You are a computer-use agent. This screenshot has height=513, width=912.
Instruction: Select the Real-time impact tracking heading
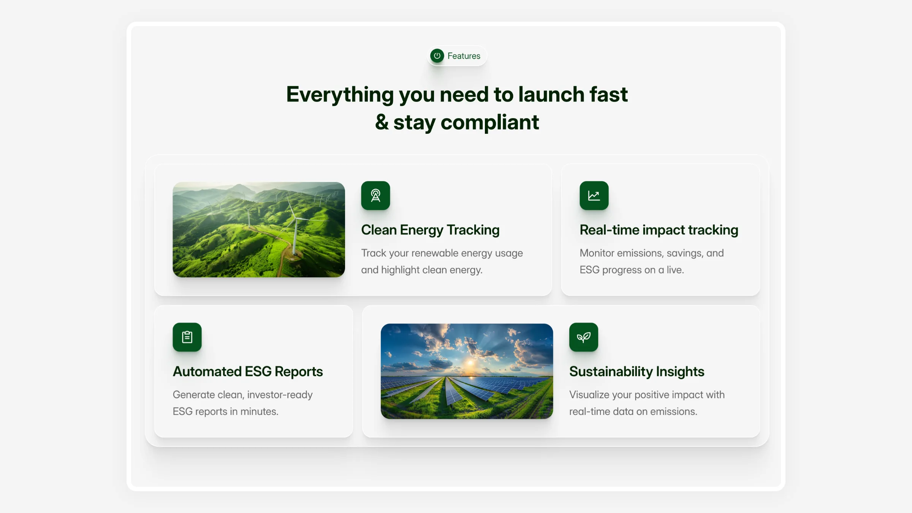tap(659, 230)
